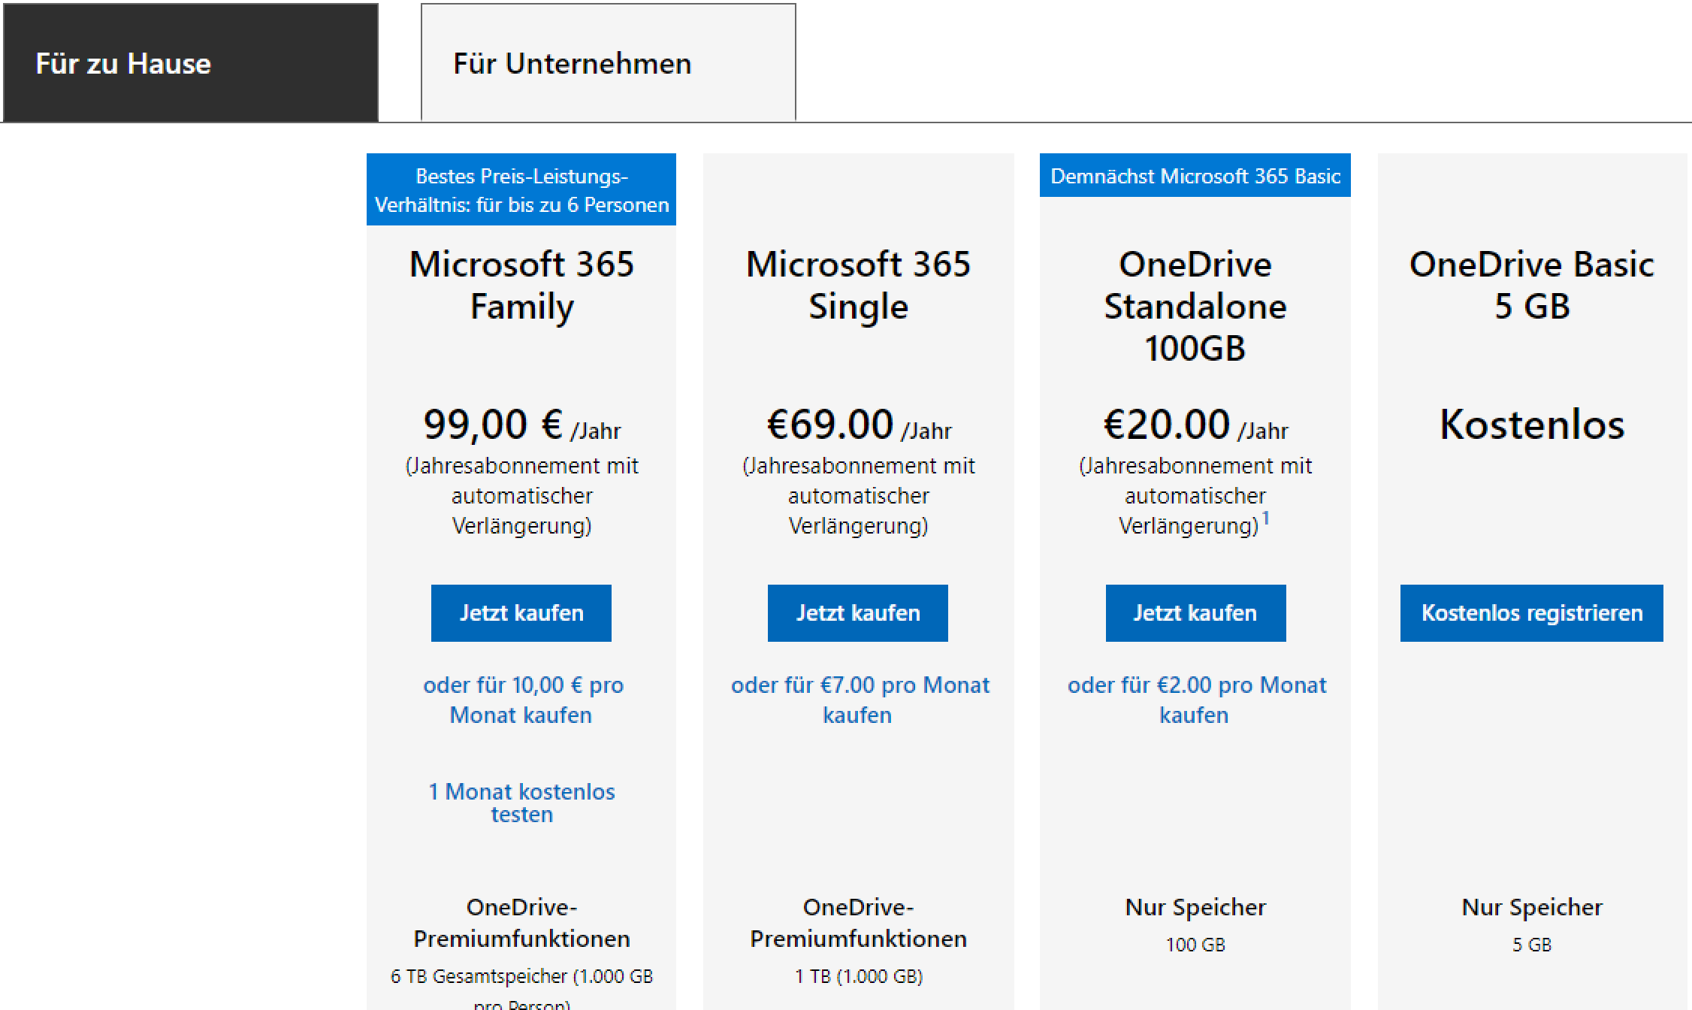The image size is (1692, 1010).
Task: Click the Kostenlos registrieren button
Action: [x=1531, y=613]
